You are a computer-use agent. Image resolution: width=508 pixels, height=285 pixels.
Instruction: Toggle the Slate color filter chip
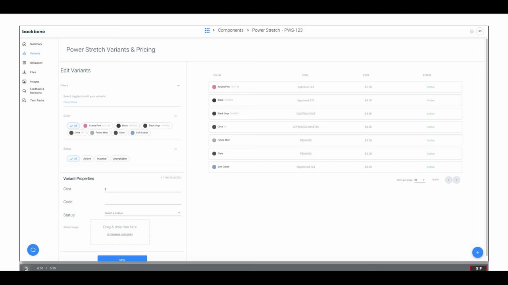[x=119, y=133]
